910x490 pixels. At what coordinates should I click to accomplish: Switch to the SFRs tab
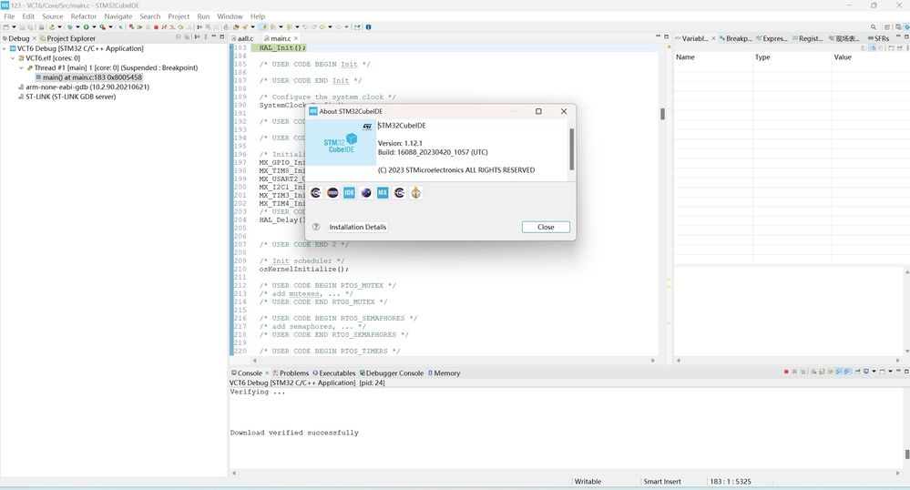coord(879,38)
